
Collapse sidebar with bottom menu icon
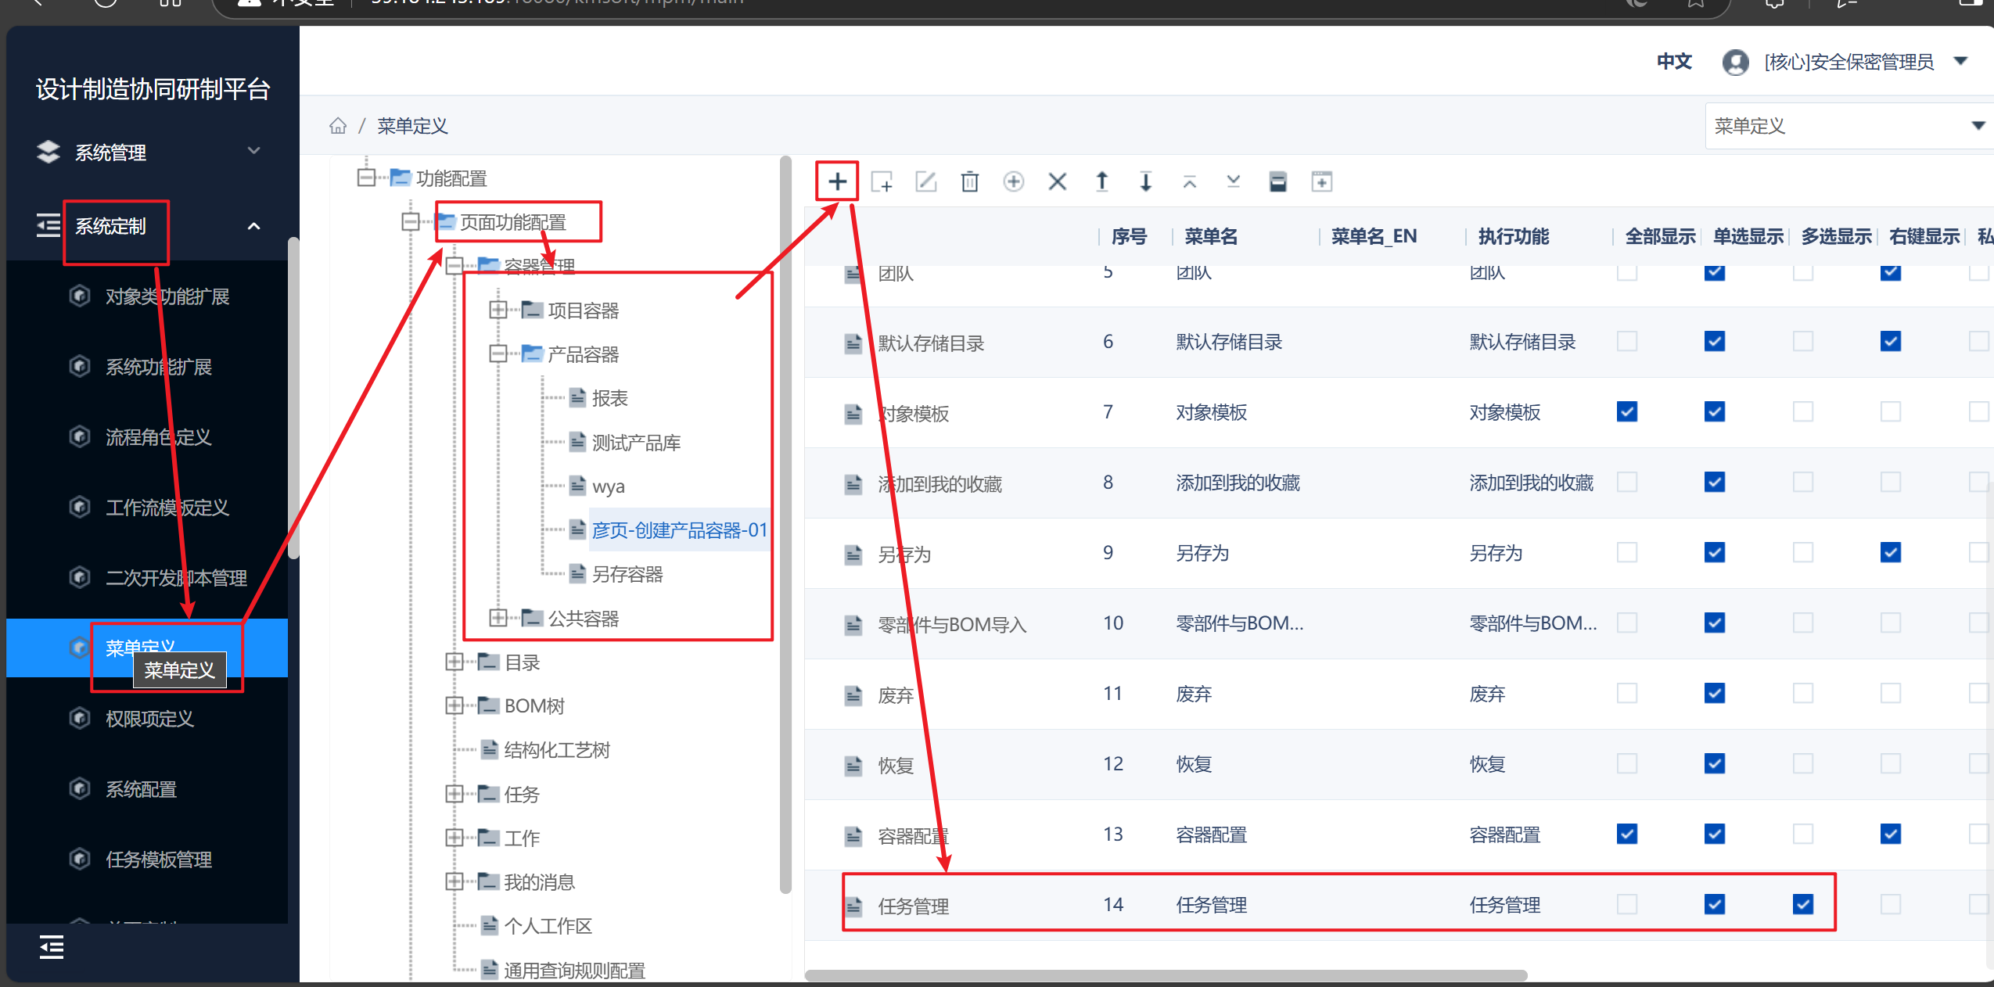pyautogui.click(x=52, y=947)
